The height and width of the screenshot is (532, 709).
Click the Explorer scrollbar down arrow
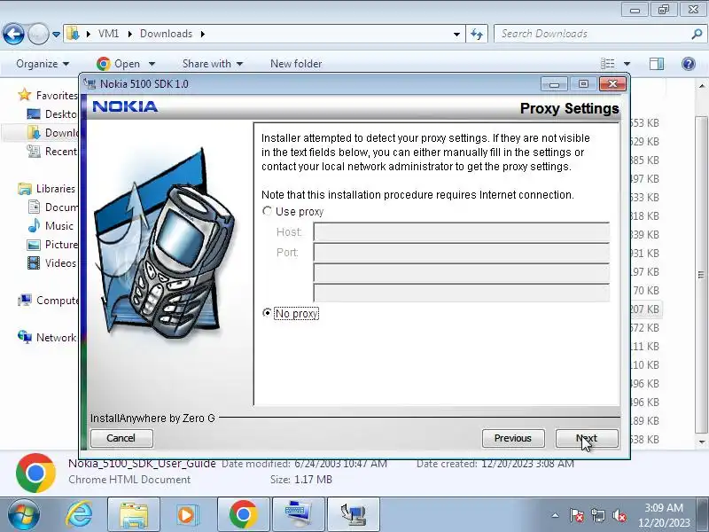(x=702, y=442)
